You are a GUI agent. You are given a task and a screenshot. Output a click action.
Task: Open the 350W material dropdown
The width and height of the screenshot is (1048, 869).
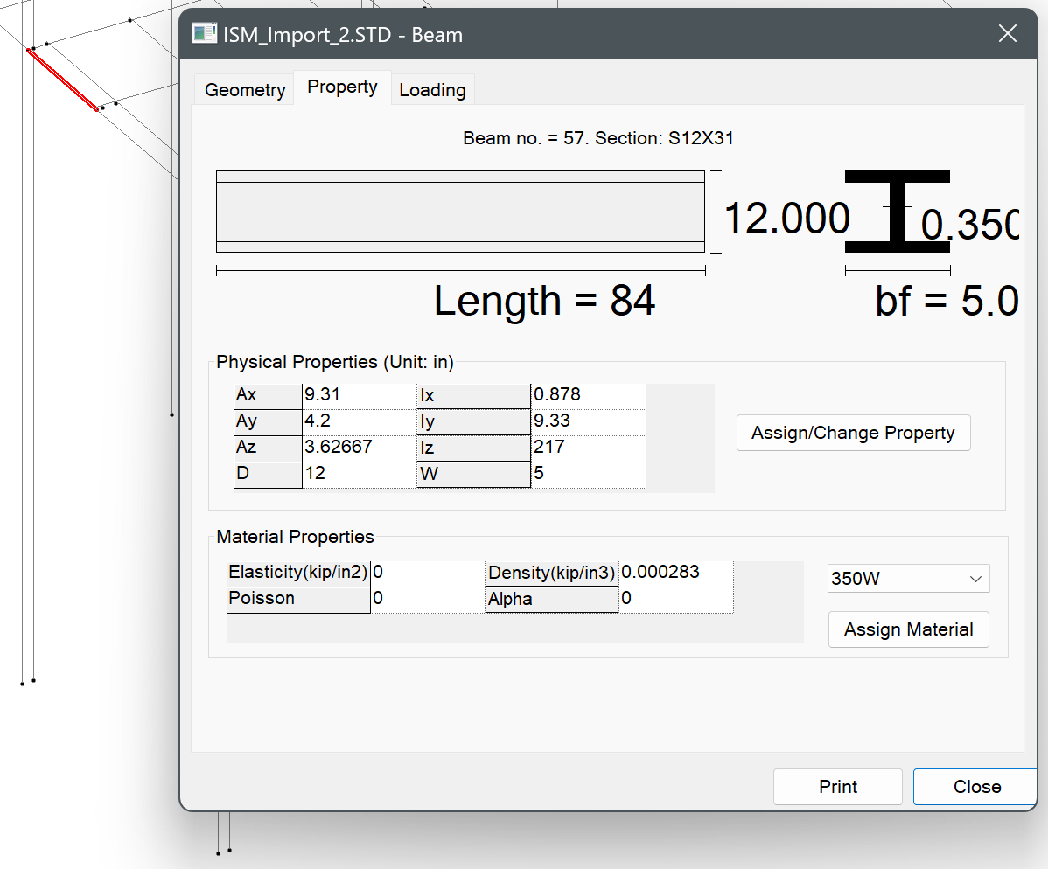tap(908, 579)
